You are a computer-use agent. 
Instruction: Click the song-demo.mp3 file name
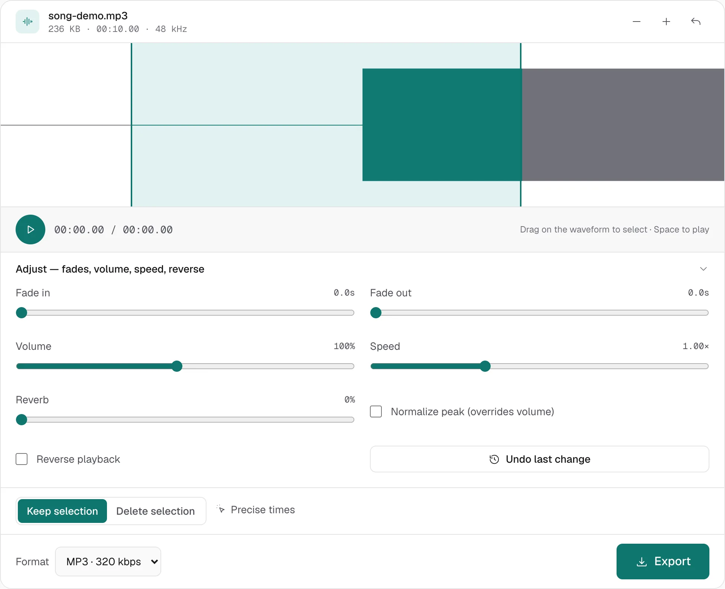point(88,16)
